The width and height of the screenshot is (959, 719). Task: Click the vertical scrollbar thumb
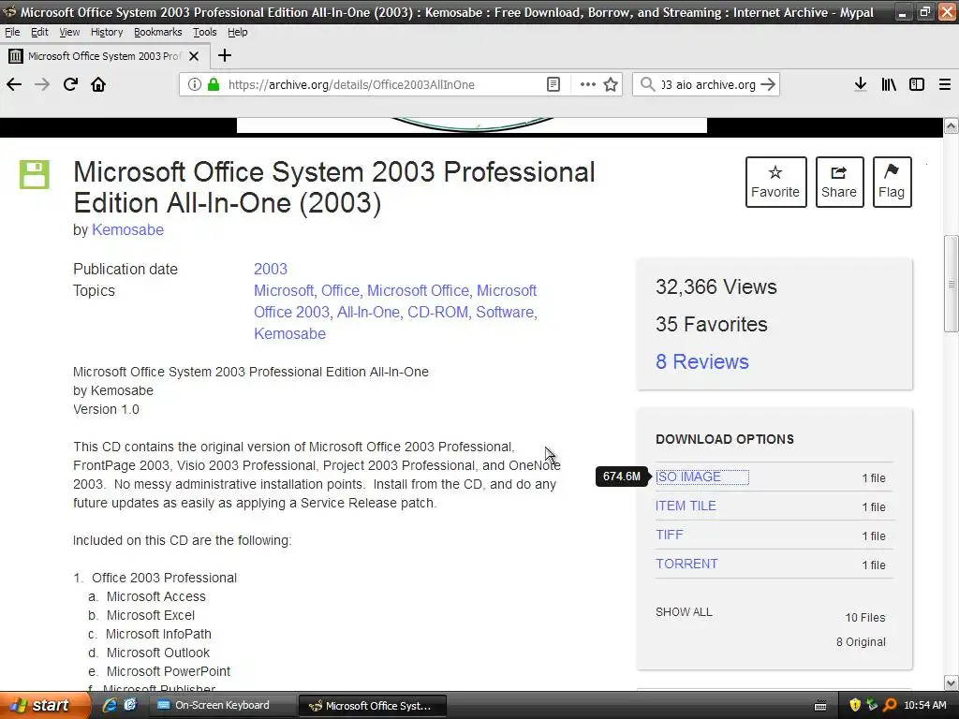coord(952,284)
